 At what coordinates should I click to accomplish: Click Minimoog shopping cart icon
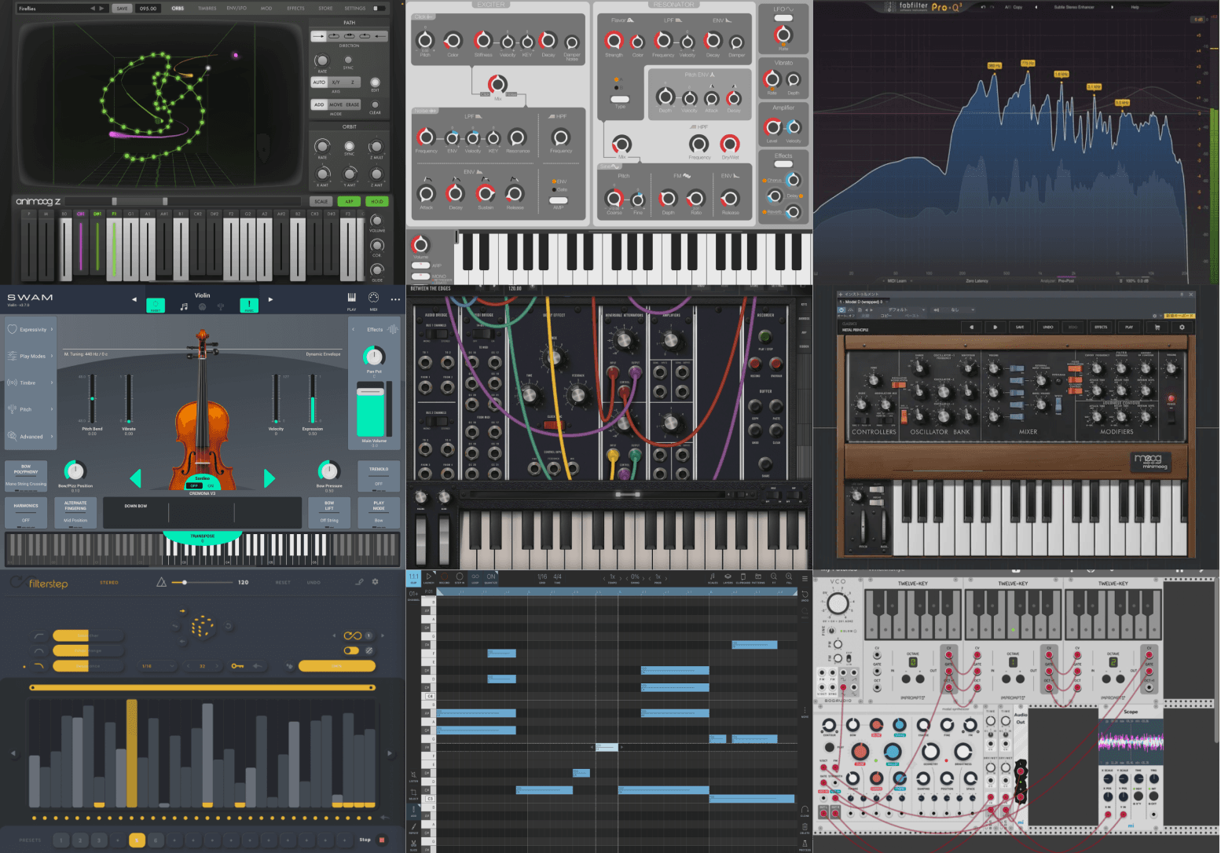(x=1157, y=327)
